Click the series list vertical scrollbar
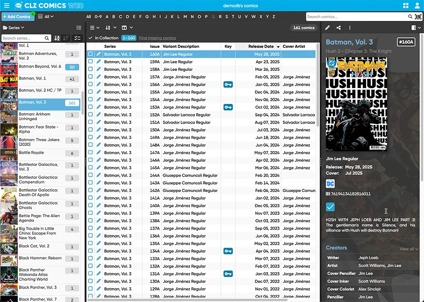 [82, 103]
